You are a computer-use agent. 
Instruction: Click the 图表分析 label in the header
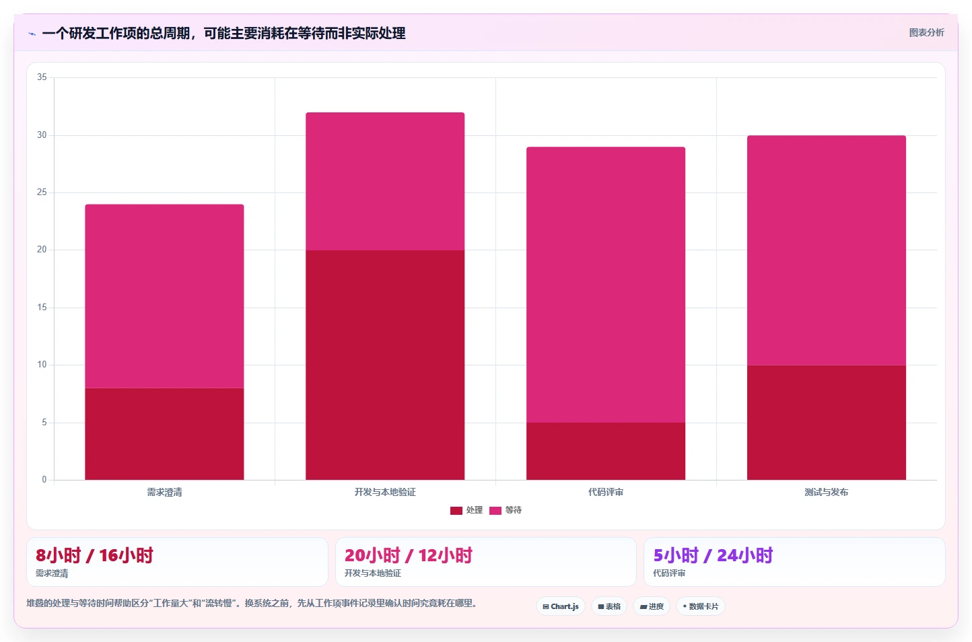926,32
